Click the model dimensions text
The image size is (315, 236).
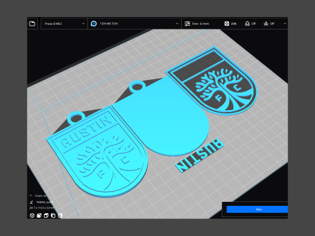41,208
